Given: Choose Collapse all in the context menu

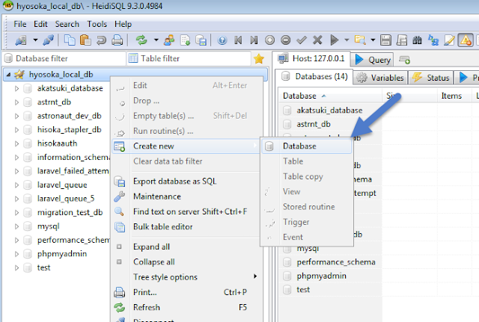Looking at the screenshot, I should (x=186, y=262).
